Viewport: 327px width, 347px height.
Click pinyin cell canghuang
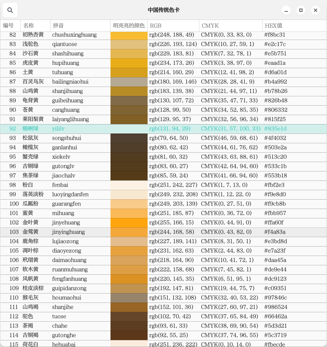[x=66, y=110]
